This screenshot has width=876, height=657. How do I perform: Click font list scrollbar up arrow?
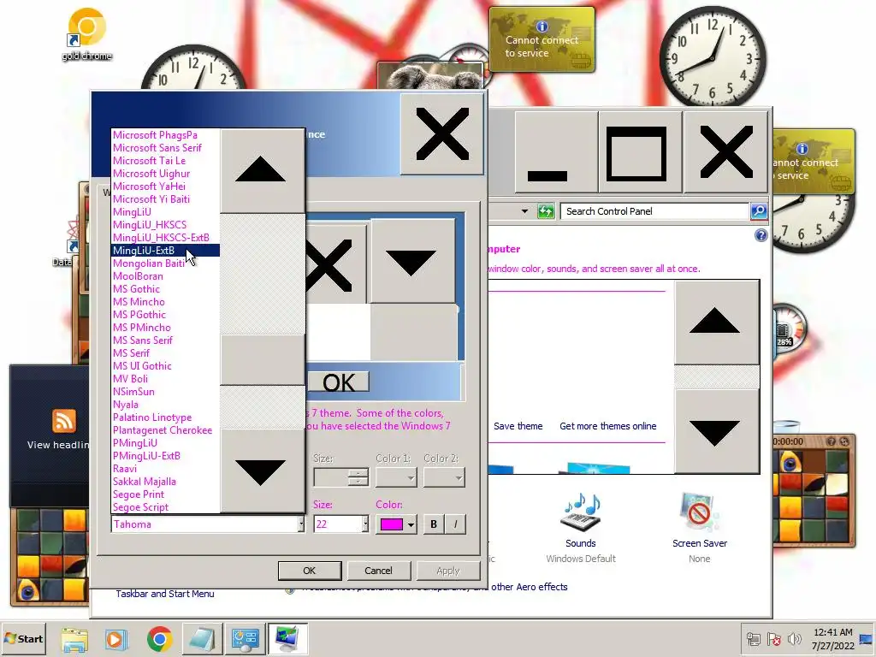click(262, 170)
